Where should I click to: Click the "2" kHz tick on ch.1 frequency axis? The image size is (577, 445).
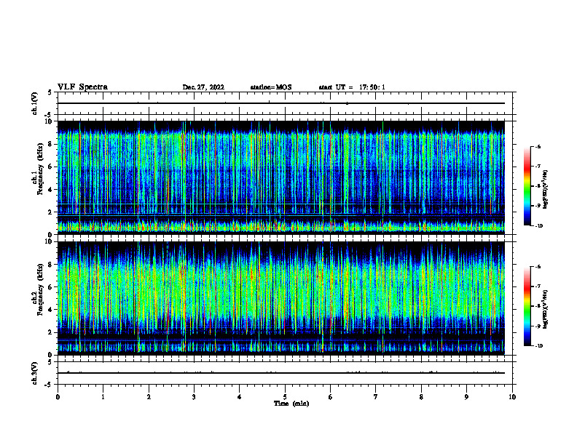click(50, 212)
